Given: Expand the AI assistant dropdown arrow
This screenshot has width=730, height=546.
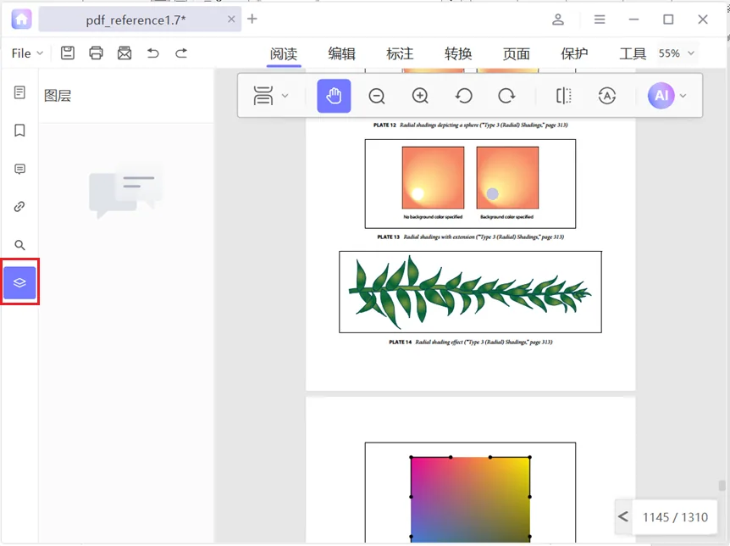Looking at the screenshot, I should click(683, 96).
